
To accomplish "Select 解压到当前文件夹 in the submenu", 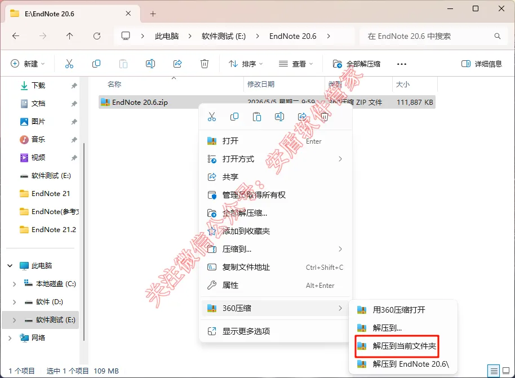I will click(403, 346).
